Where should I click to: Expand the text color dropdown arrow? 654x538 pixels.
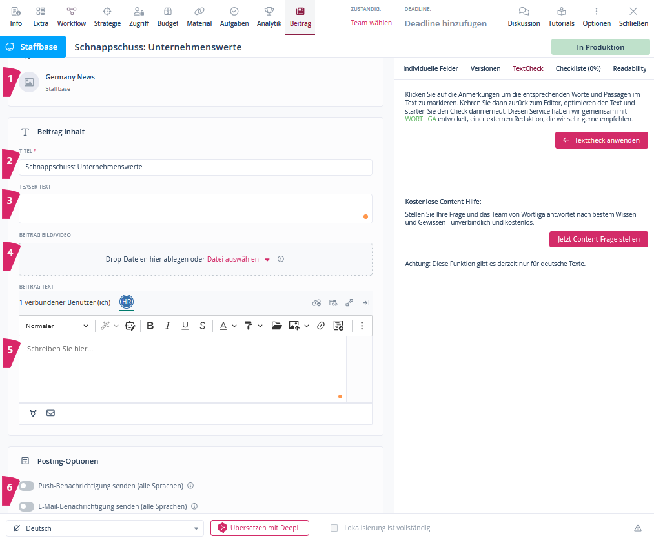pyautogui.click(x=234, y=326)
